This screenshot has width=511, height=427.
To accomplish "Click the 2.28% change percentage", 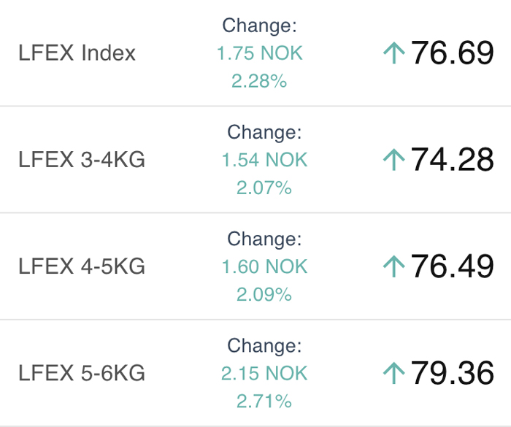I will tap(259, 81).
